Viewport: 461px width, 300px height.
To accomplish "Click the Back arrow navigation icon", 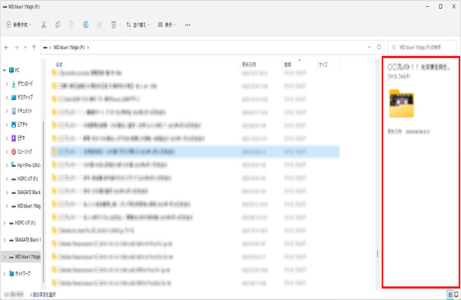I will 6,47.
